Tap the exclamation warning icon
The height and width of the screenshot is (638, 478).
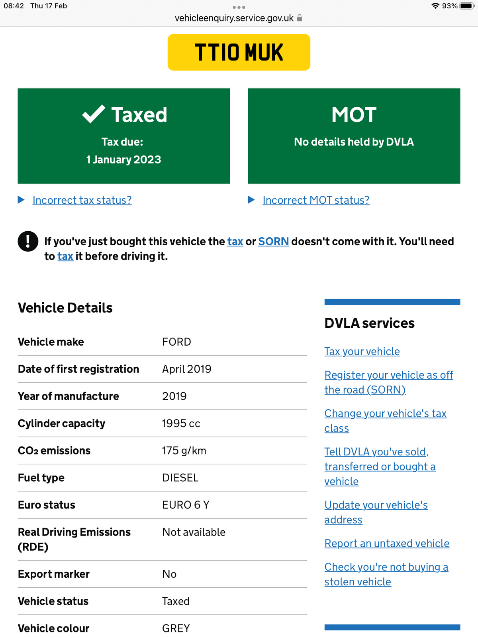(x=28, y=241)
